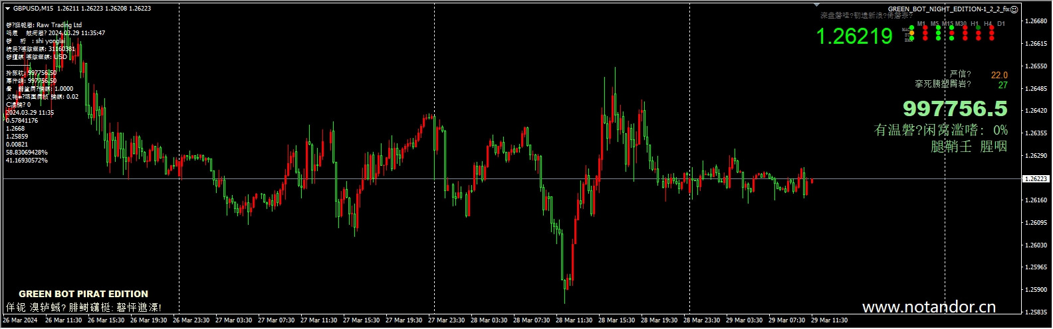Click the 0.02 lot value
1053x329 pixels.
tap(72, 97)
